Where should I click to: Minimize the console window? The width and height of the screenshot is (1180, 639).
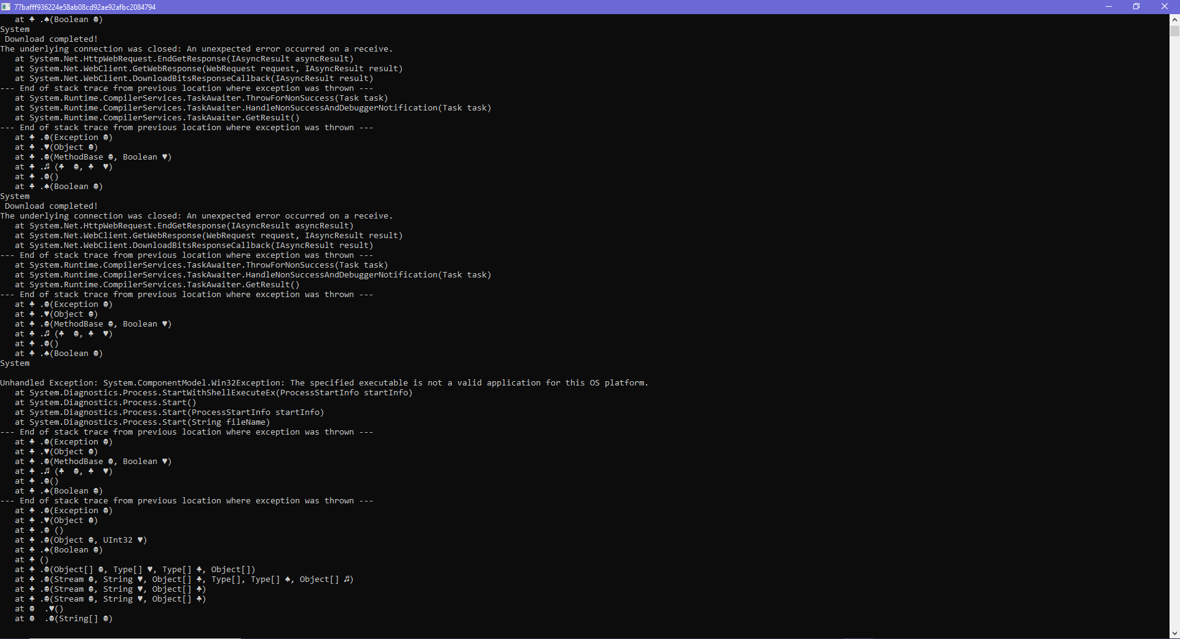click(1109, 7)
